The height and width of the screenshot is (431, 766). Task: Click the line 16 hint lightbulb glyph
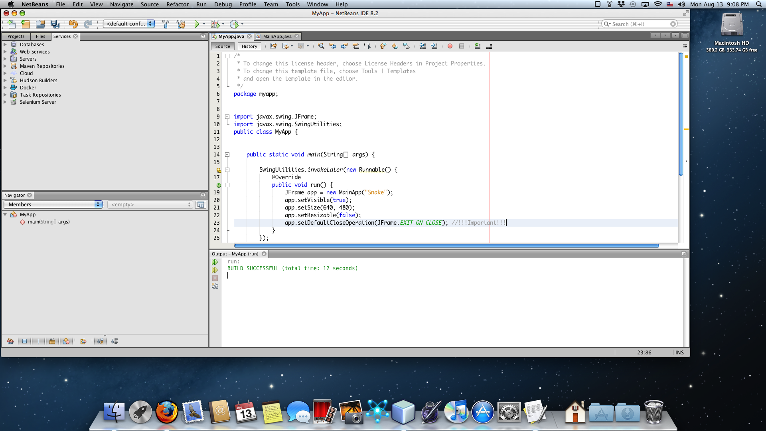click(x=219, y=170)
